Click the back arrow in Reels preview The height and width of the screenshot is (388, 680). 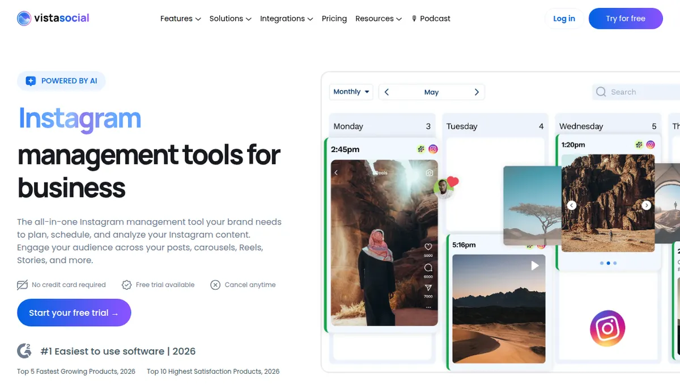pyautogui.click(x=336, y=172)
